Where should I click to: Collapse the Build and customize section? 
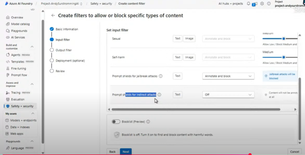[32, 47]
